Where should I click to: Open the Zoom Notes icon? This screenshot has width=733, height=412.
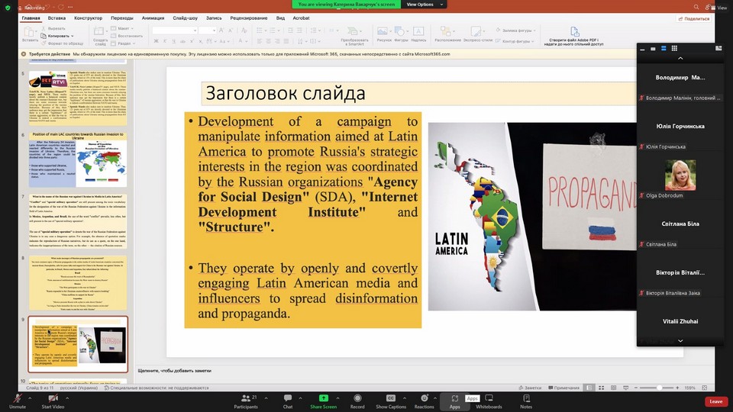[x=526, y=398]
